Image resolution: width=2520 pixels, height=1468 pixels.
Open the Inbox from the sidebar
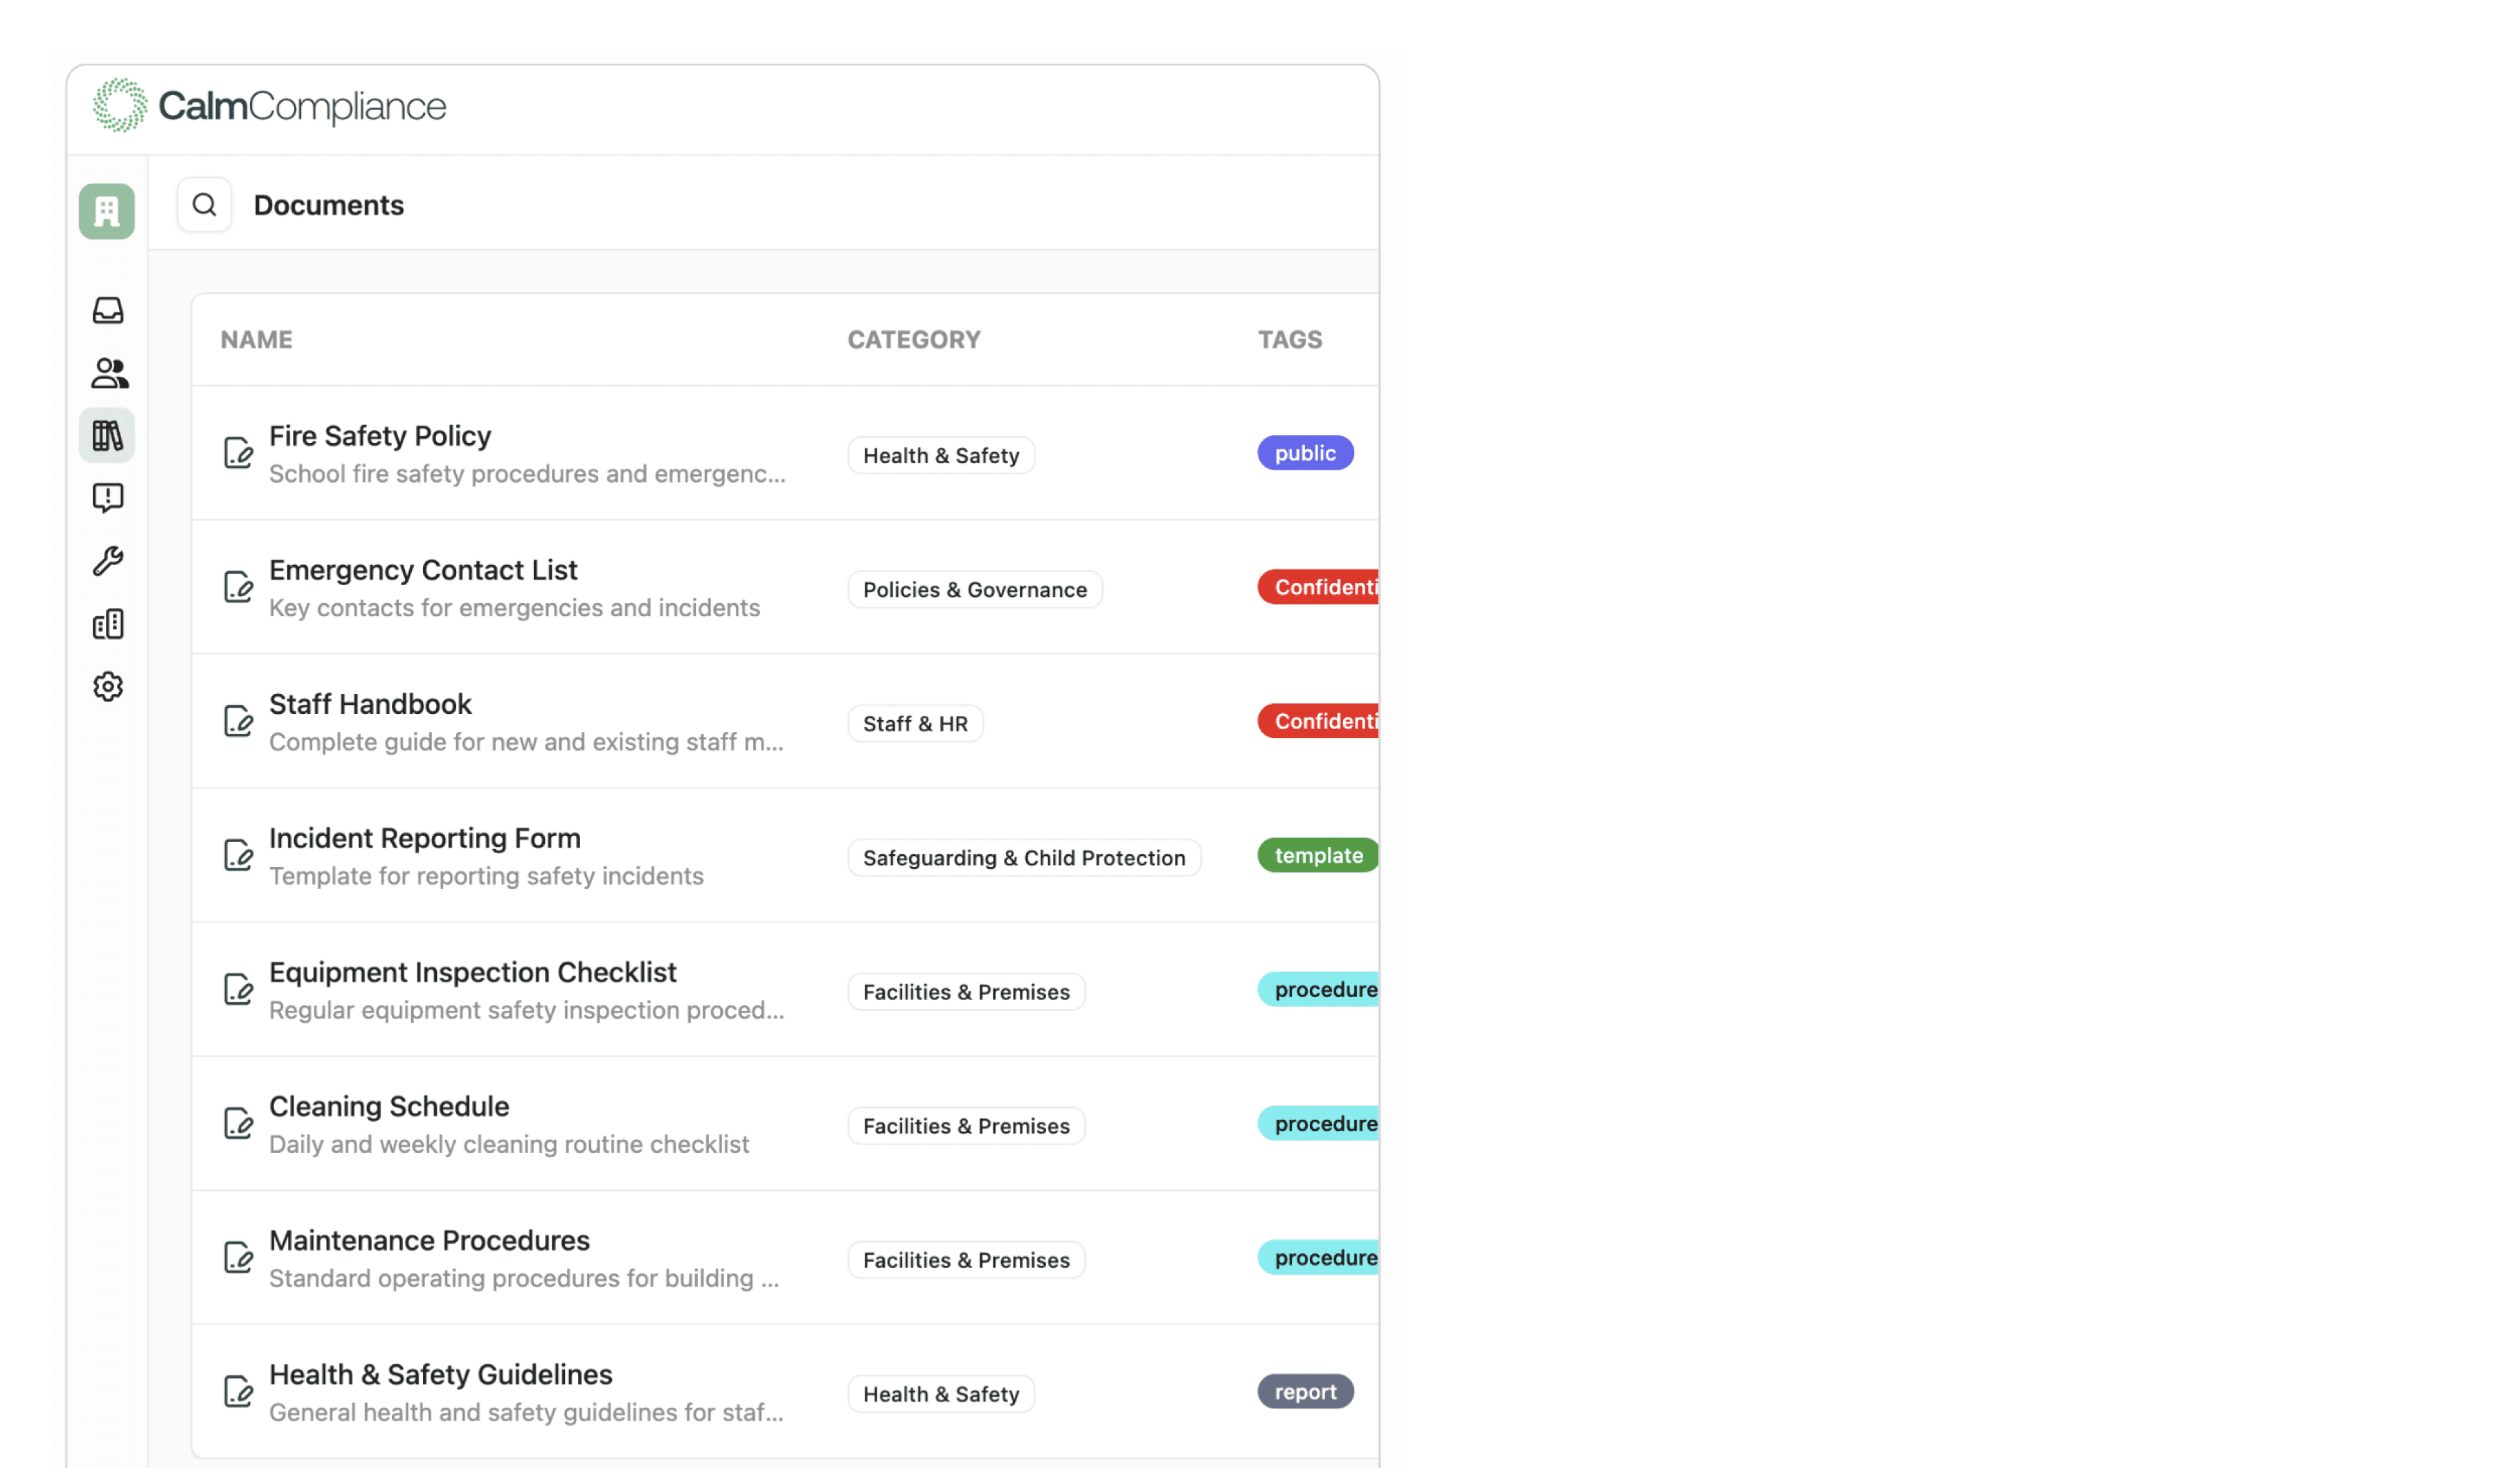pos(107,310)
